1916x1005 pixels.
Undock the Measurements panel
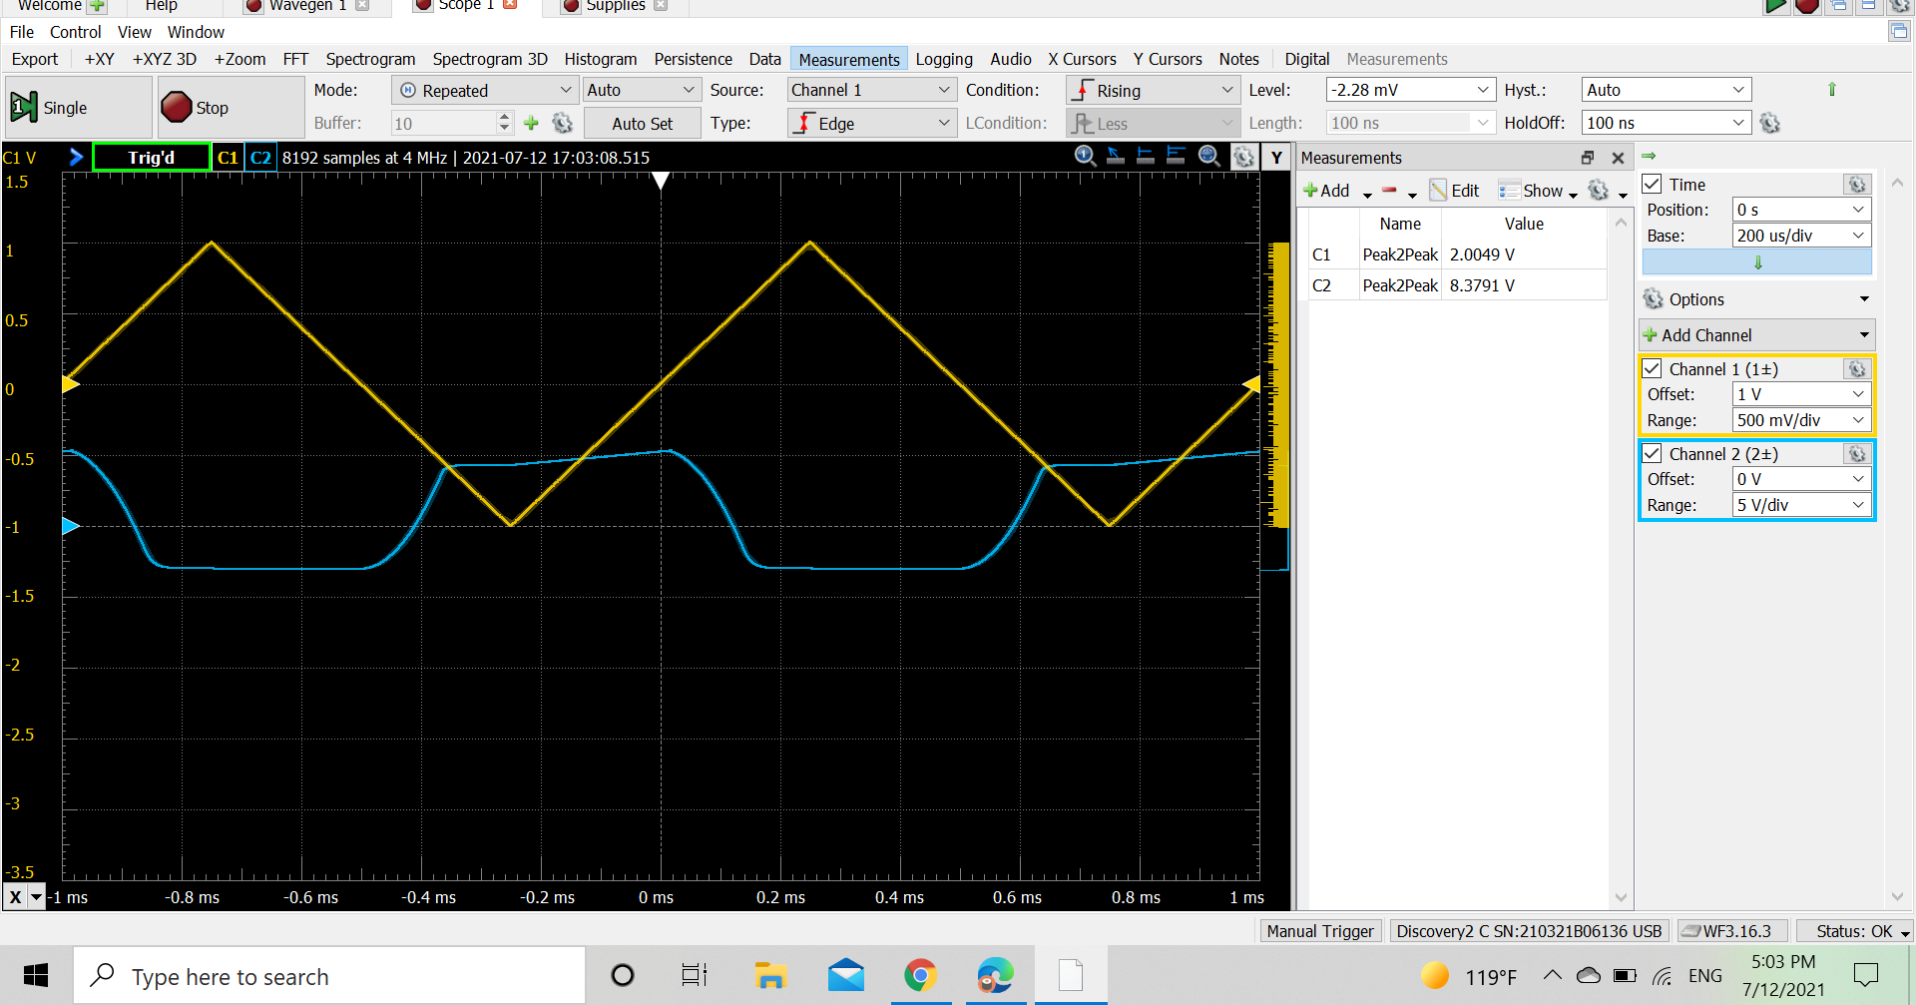pyautogui.click(x=1588, y=158)
